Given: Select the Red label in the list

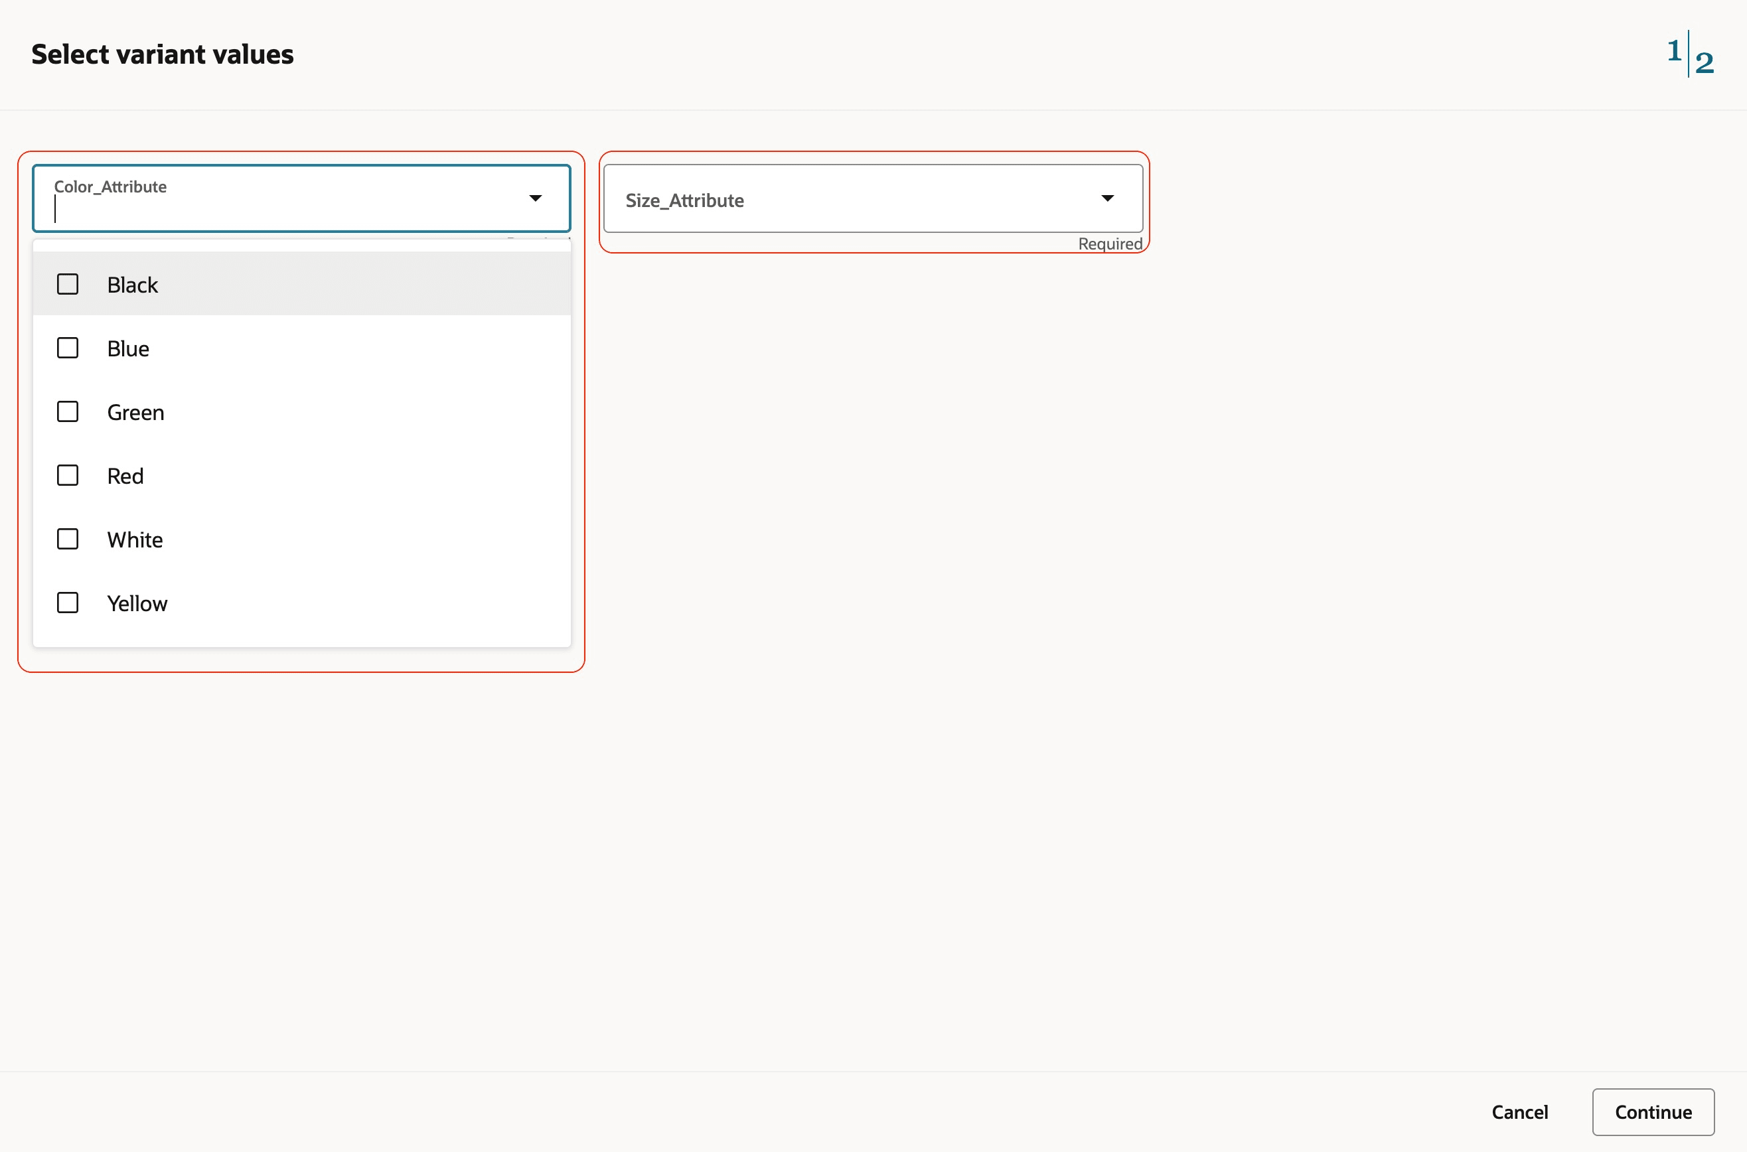Looking at the screenshot, I should click(x=125, y=476).
